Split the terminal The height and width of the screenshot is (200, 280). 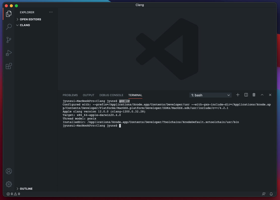tap(246, 95)
